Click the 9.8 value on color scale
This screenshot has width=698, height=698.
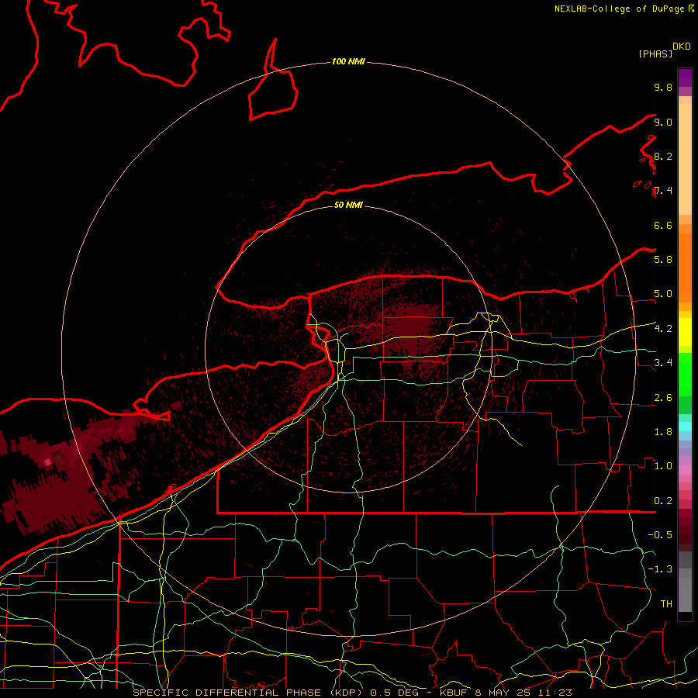point(663,87)
